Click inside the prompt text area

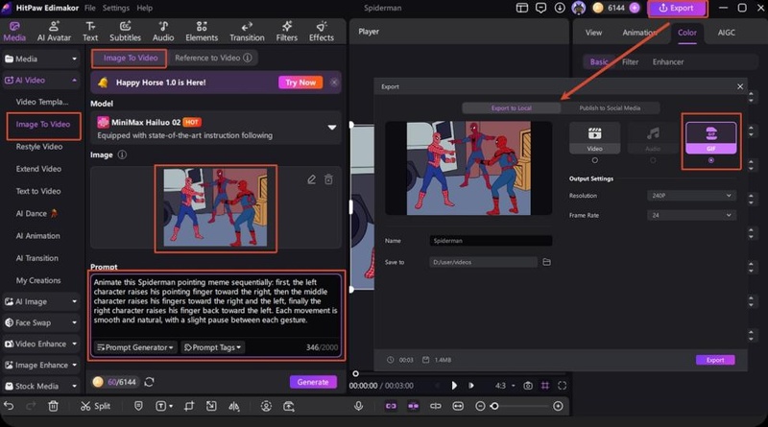(x=216, y=305)
